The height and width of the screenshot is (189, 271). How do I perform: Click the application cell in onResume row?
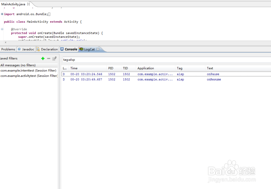click(x=155, y=79)
